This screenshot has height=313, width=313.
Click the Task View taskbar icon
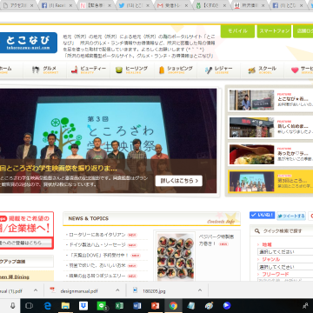(x=29, y=306)
